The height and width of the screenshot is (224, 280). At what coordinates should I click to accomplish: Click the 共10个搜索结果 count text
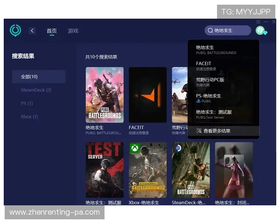(x=101, y=57)
